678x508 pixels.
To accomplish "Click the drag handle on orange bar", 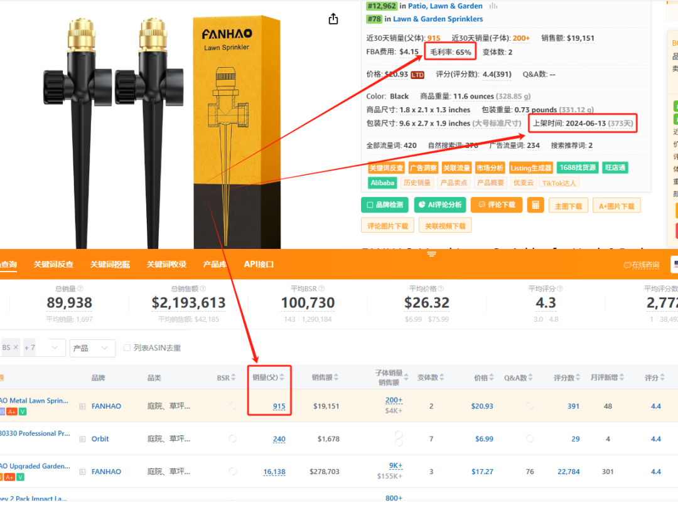I will click(x=431, y=254).
